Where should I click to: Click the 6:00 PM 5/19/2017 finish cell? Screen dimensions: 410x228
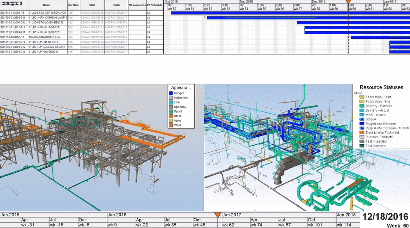[116, 47]
